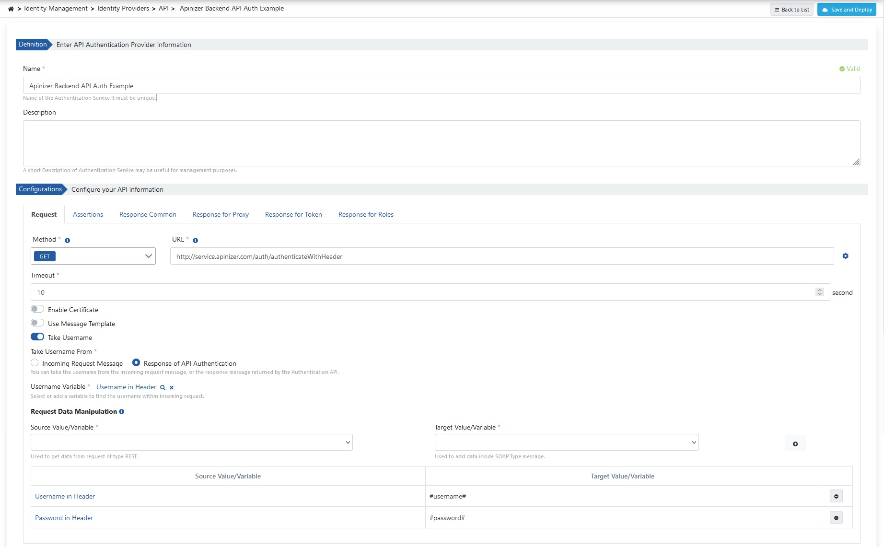Click Save and Deploy button
The height and width of the screenshot is (547, 884).
tap(847, 10)
